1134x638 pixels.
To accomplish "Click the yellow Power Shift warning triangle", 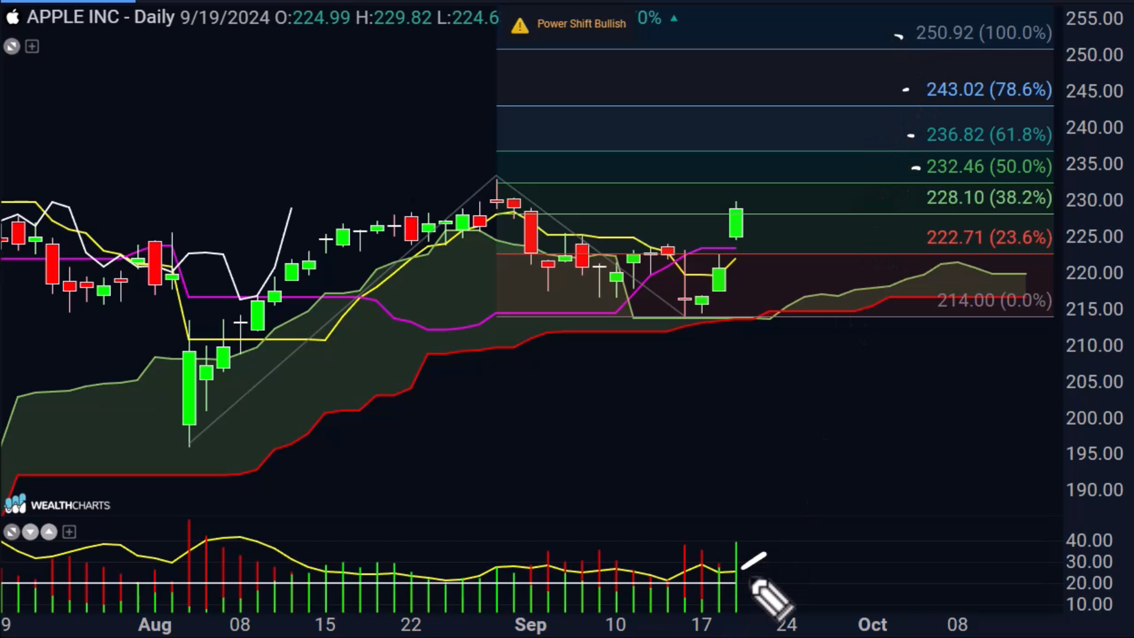I will [x=520, y=25].
